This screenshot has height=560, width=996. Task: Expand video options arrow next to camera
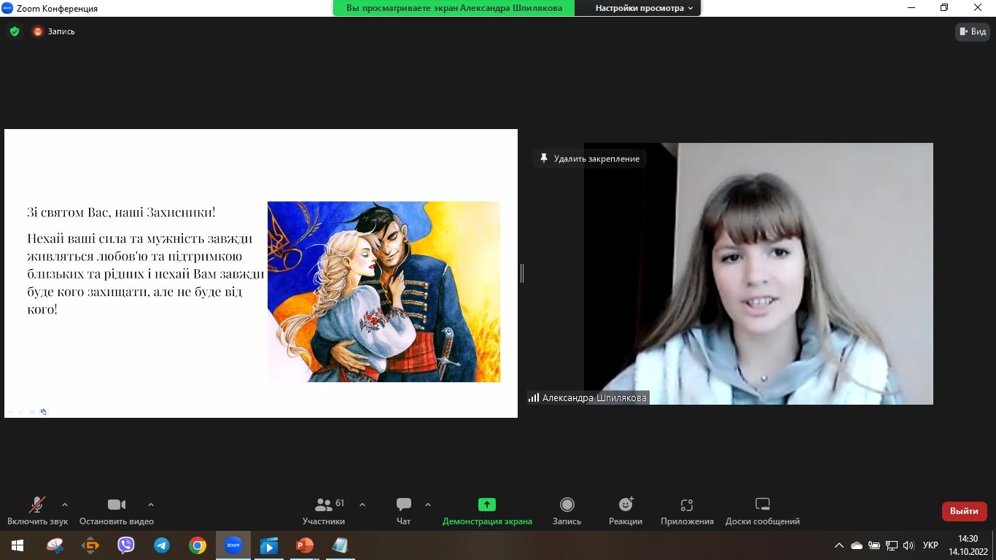tap(151, 505)
